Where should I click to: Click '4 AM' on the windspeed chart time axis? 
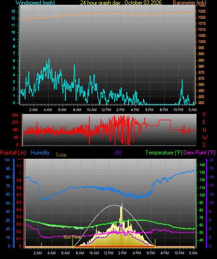click(48, 110)
